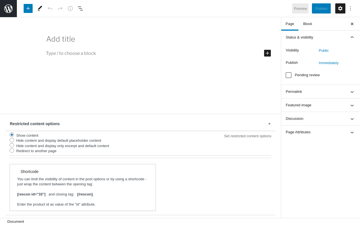The width and height of the screenshot is (360, 225).
Task: Open the Options three-dot menu
Action: click(350, 8)
